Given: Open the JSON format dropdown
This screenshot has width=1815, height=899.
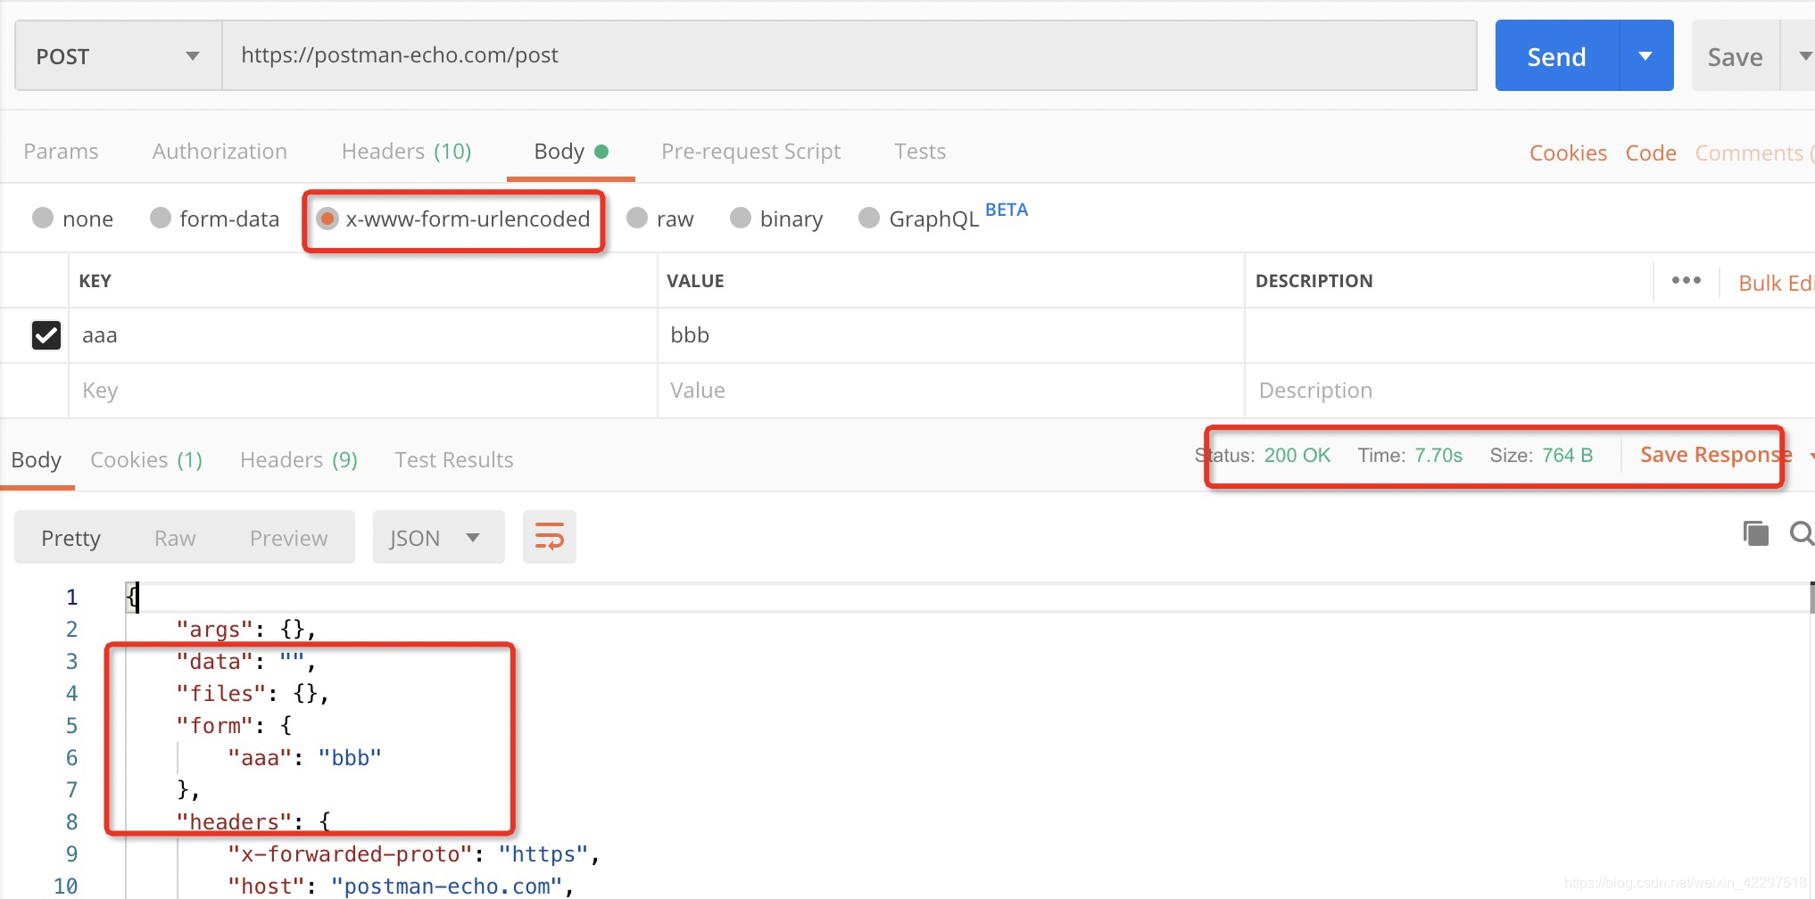Looking at the screenshot, I should tap(438, 537).
